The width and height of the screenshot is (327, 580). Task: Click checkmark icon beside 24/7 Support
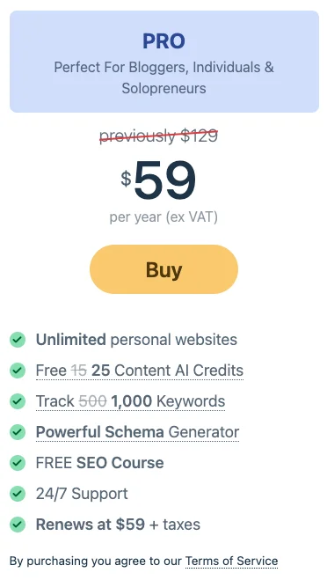click(18, 494)
